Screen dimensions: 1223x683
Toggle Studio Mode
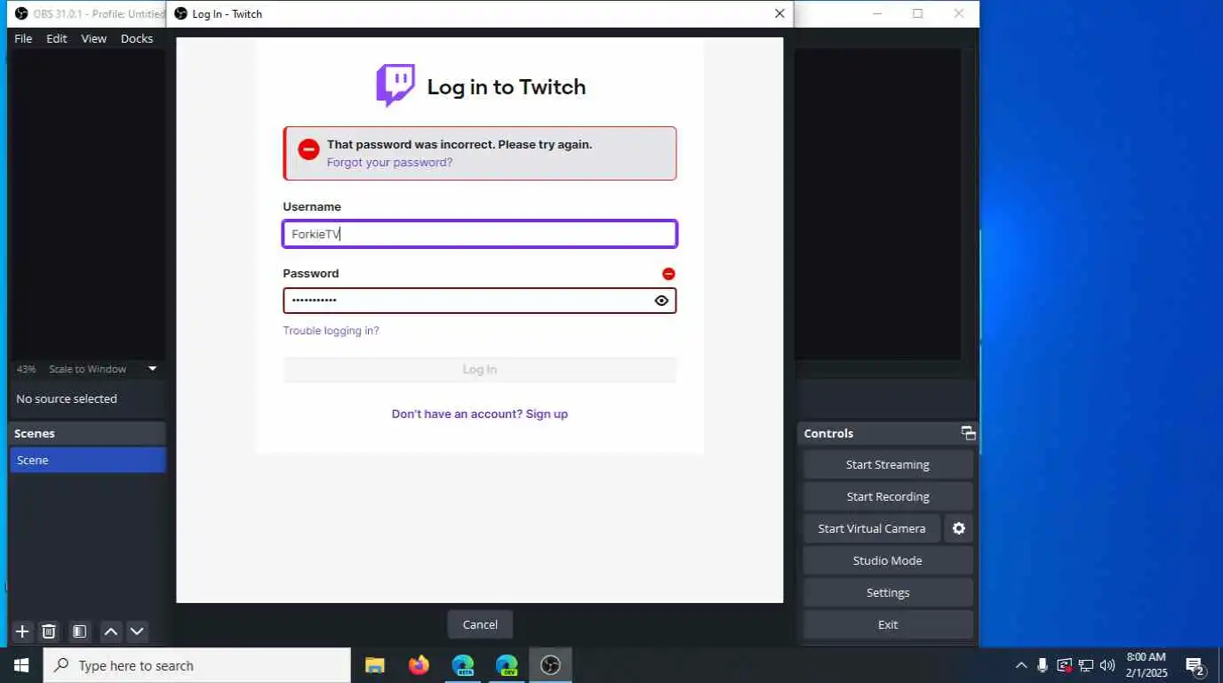tap(888, 560)
